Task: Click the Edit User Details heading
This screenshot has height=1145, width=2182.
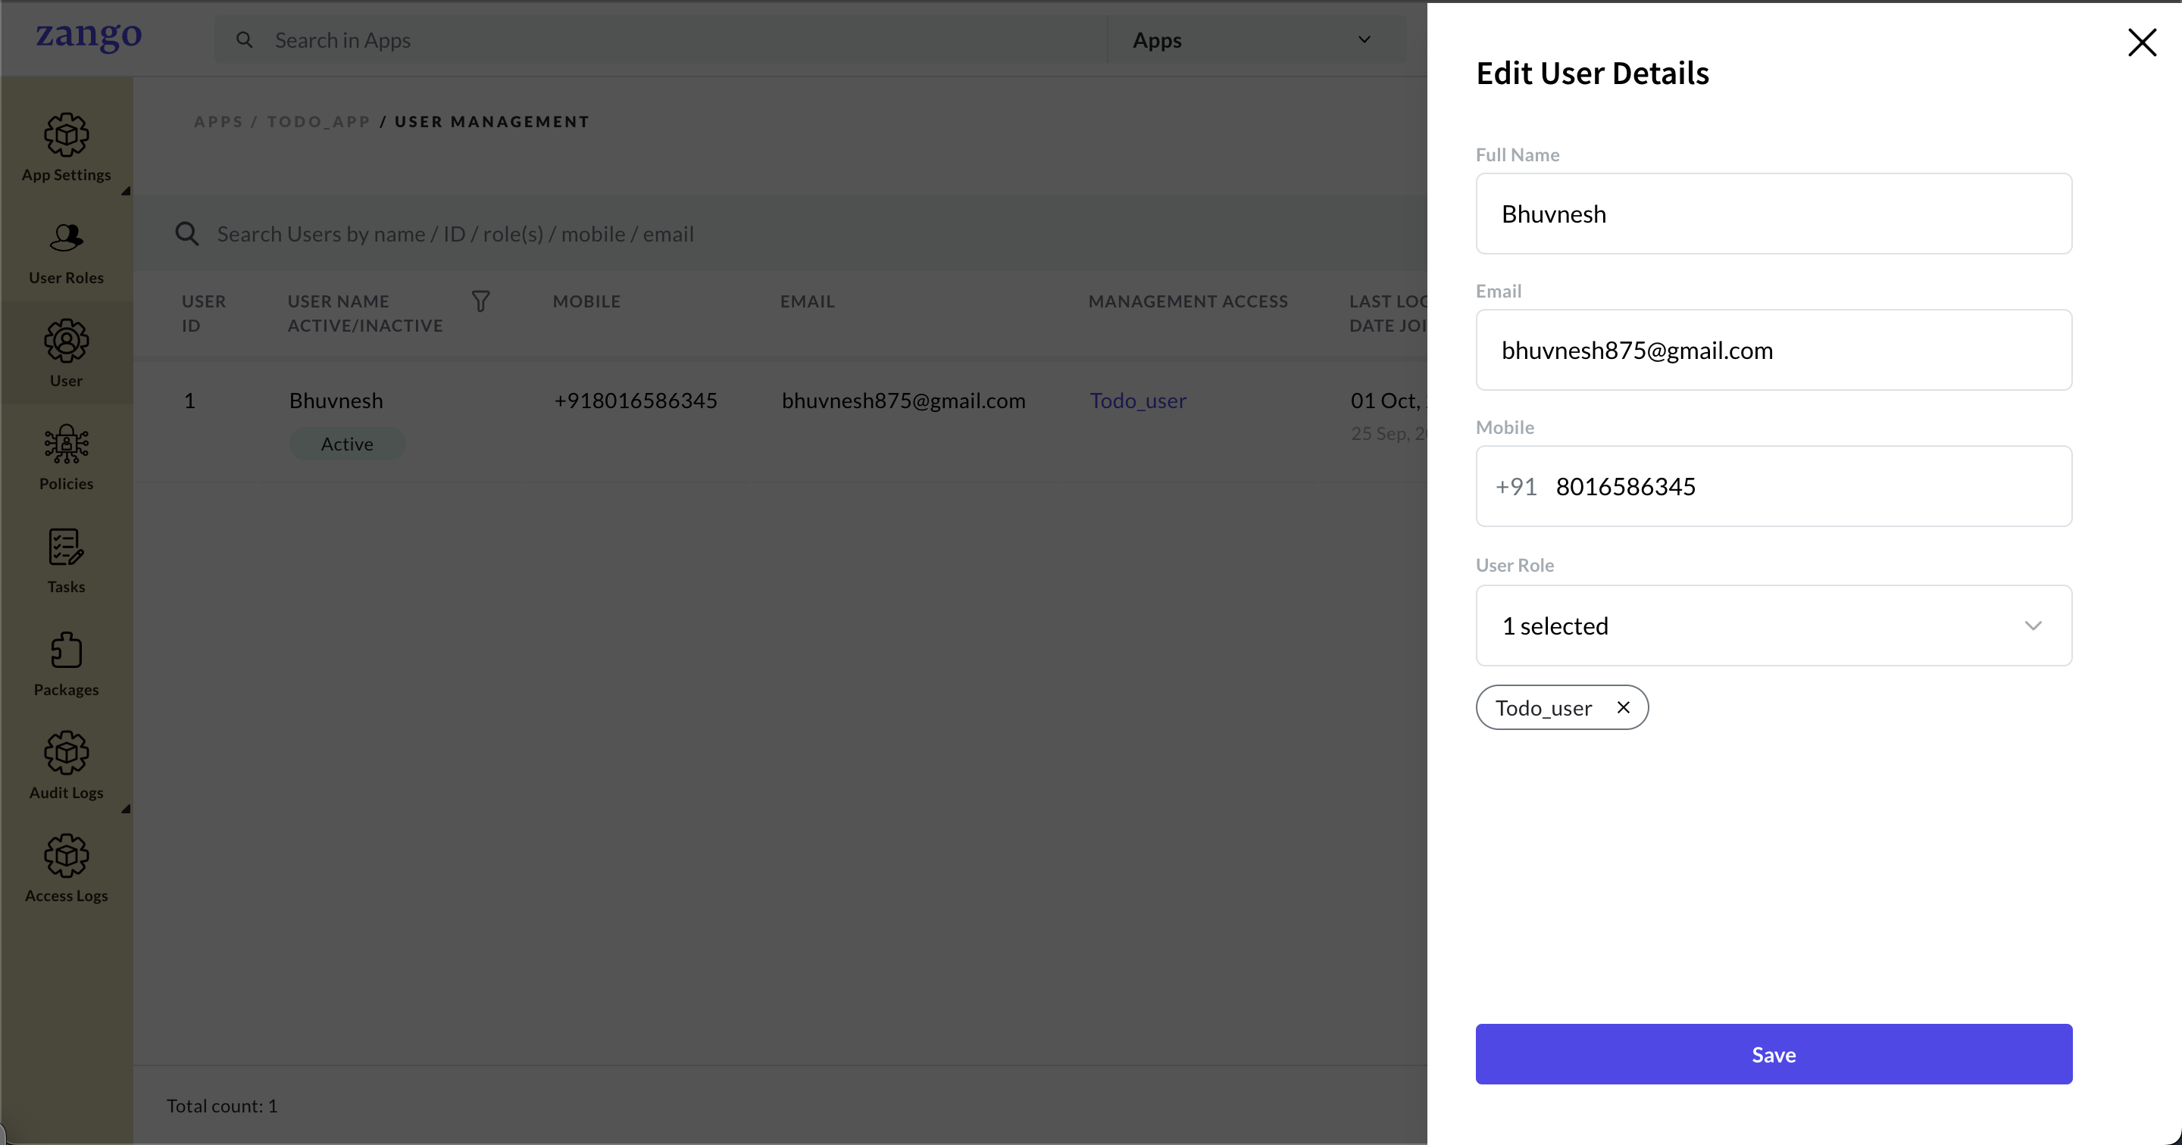Action: 1593,73
